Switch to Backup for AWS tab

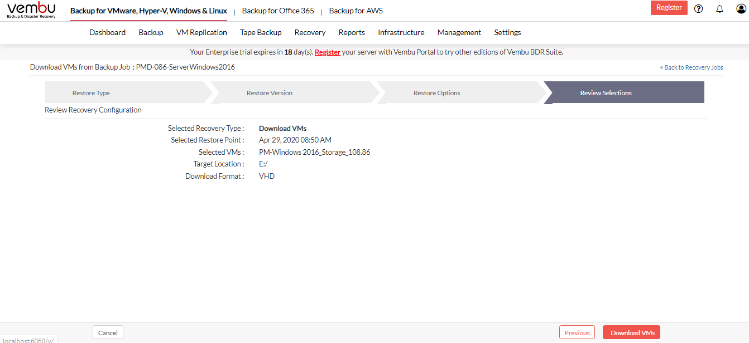(x=356, y=11)
